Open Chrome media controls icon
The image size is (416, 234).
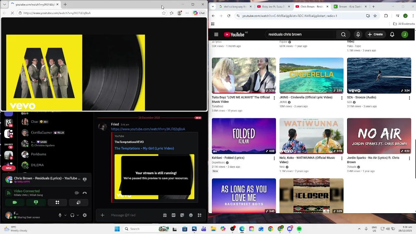[x=397, y=16]
